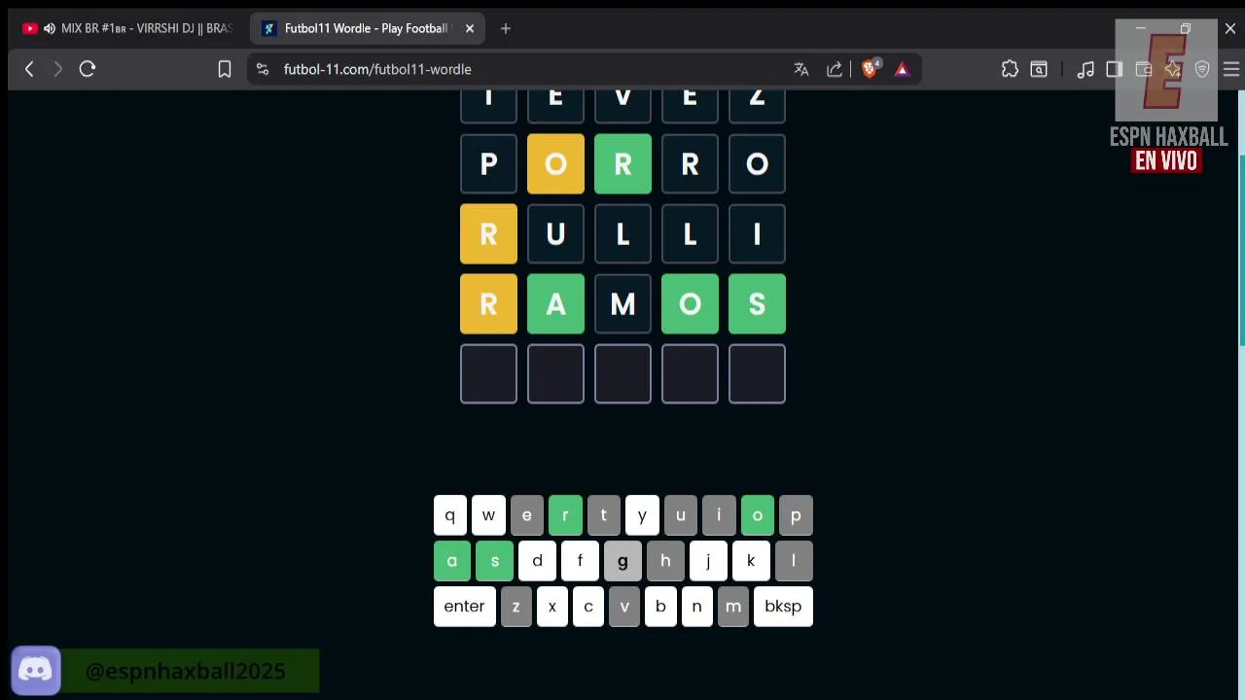Click the green S tile in RAMOS row
Screen dimensions: 1245x700
757,304
